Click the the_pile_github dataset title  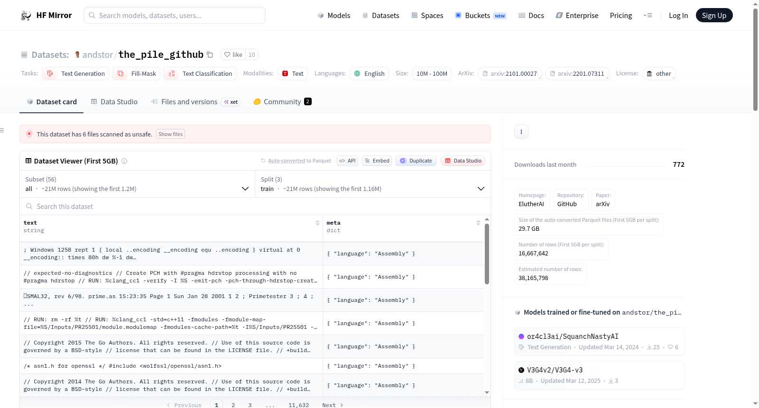tap(161, 54)
